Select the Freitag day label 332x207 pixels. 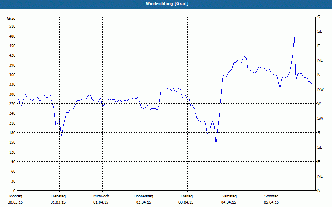186,196
